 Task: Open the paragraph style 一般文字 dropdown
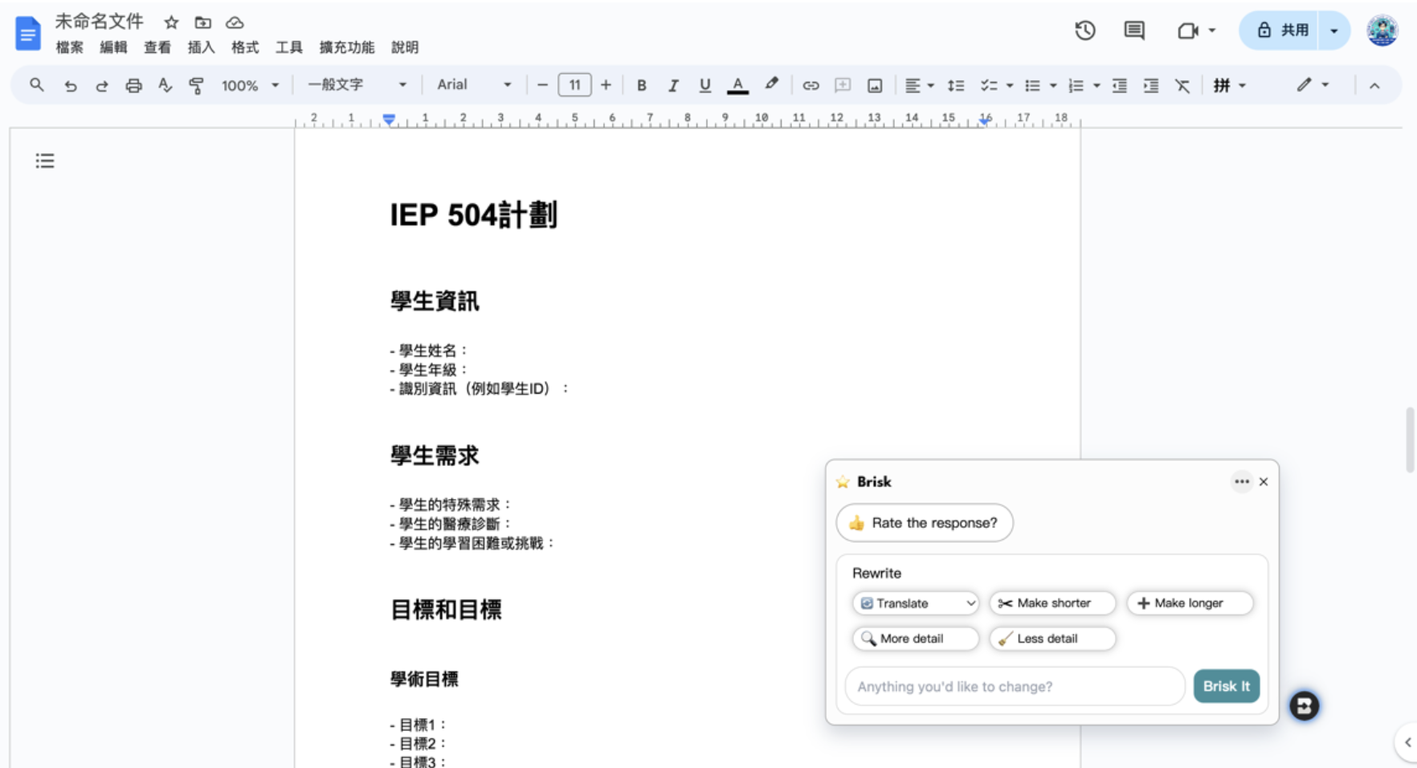357,84
